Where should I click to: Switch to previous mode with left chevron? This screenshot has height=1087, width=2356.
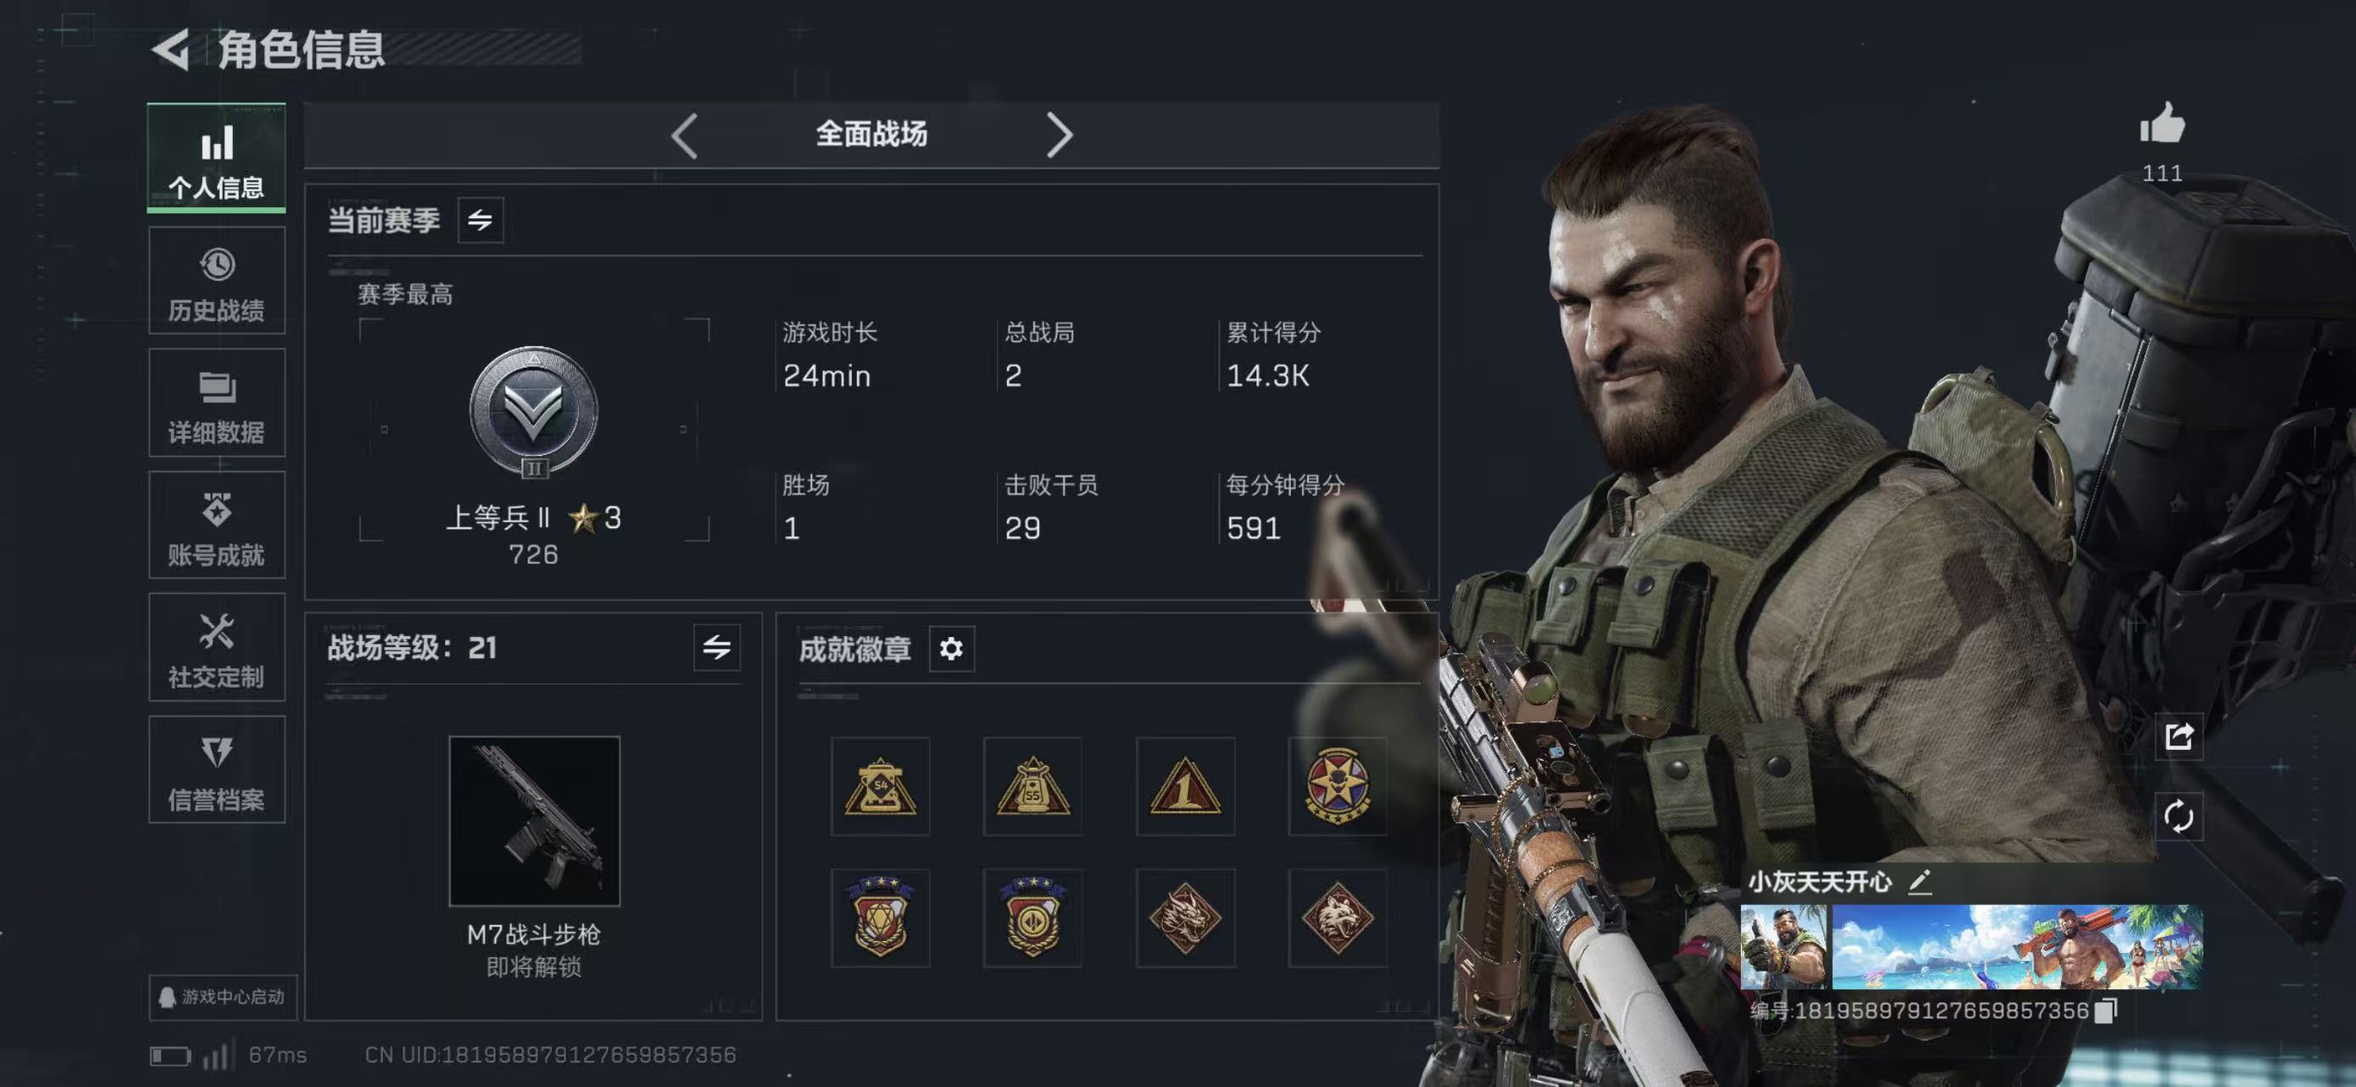pos(684,136)
